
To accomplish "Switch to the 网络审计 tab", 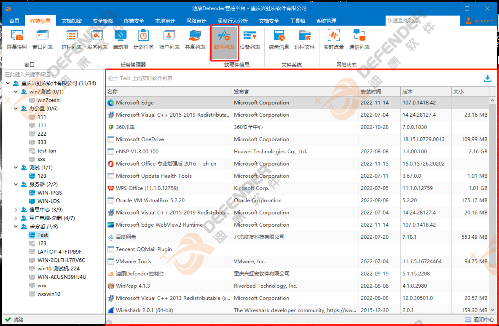I will click(196, 21).
